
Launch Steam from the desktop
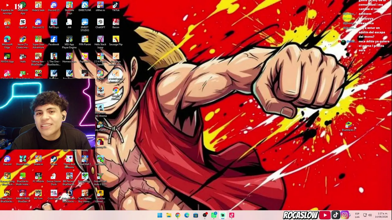tap(54, 161)
